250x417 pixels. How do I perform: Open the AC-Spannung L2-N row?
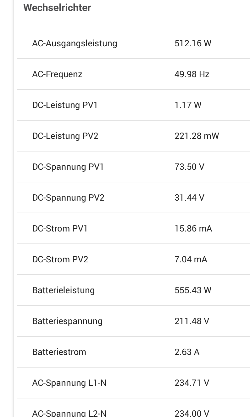click(133, 408)
